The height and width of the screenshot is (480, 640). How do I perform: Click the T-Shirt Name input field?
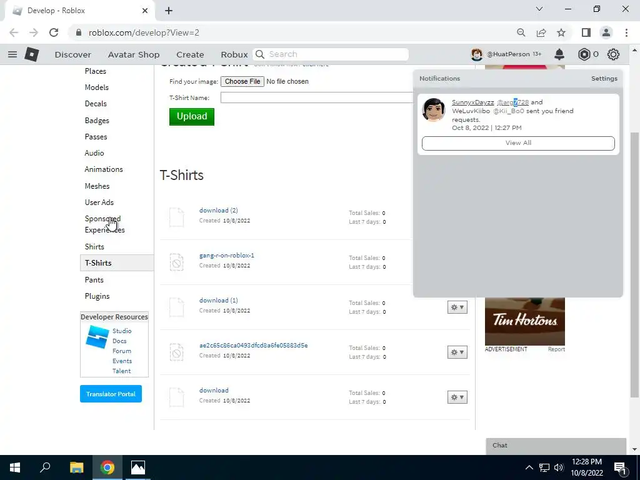pyautogui.click(x=317, y=97)
